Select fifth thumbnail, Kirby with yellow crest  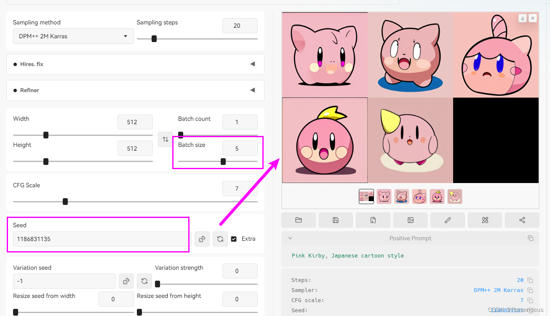(437, 197)
